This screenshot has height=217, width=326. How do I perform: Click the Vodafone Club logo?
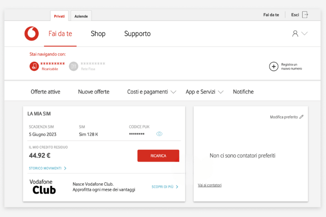[x=43, y=187]
